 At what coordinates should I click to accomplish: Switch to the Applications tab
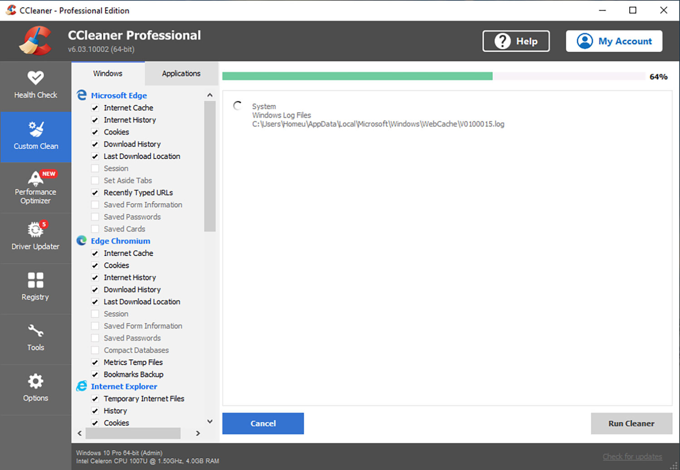coord(181,73)
